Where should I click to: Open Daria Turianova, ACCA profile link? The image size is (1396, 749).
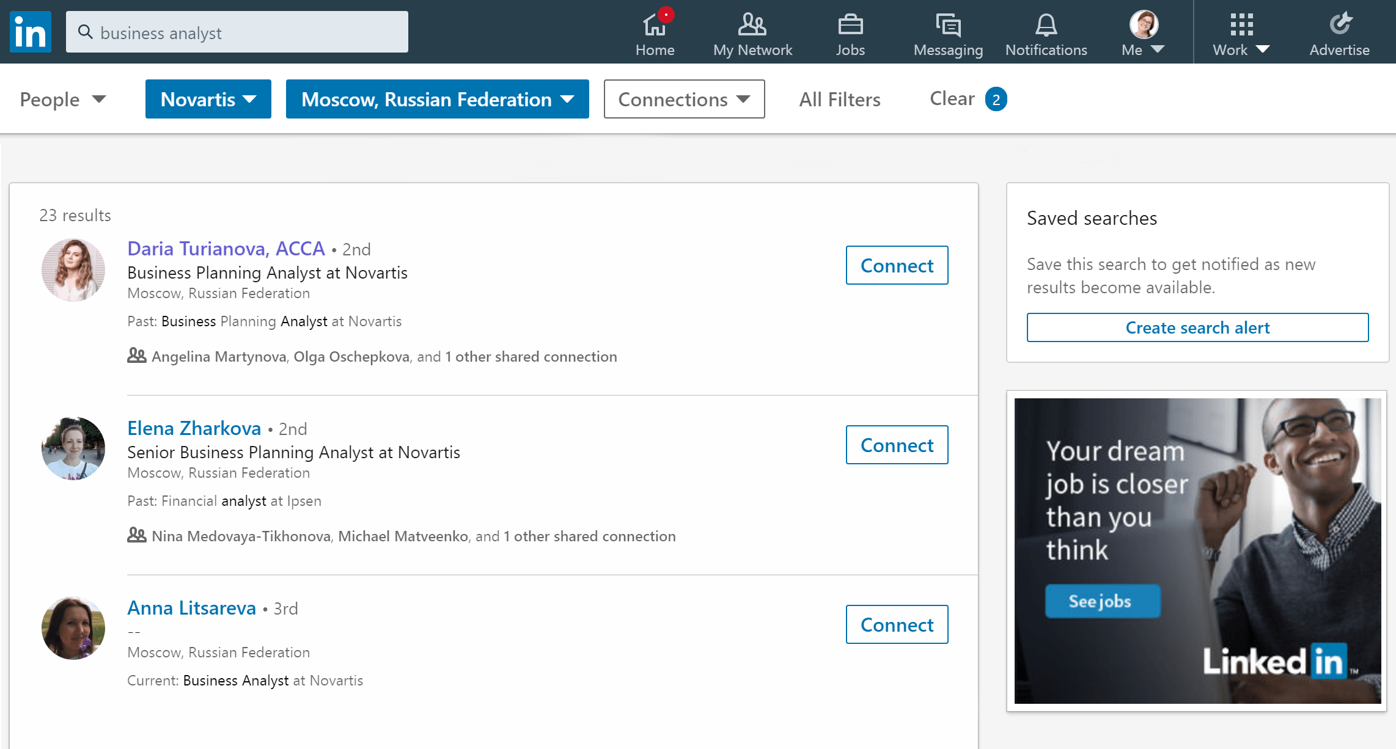coord(226,249)
